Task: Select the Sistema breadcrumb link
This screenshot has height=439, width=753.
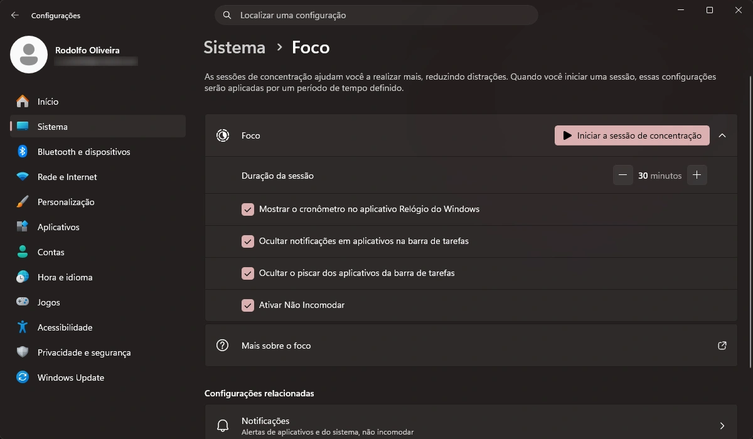Action: pos(234,46)
